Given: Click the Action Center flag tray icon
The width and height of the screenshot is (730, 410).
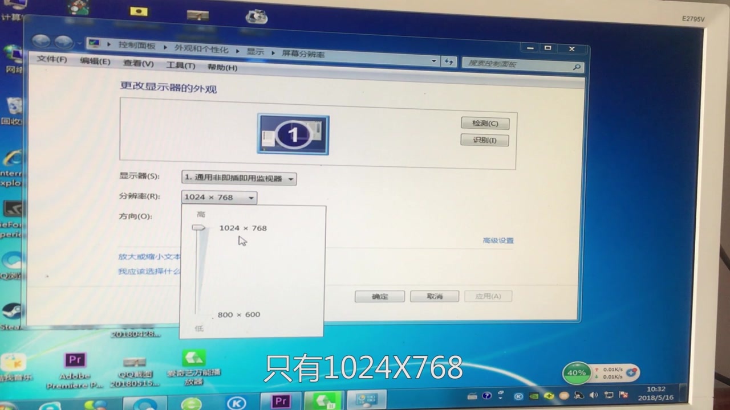Looking at the screenshot, I should (x=624, y=395).
